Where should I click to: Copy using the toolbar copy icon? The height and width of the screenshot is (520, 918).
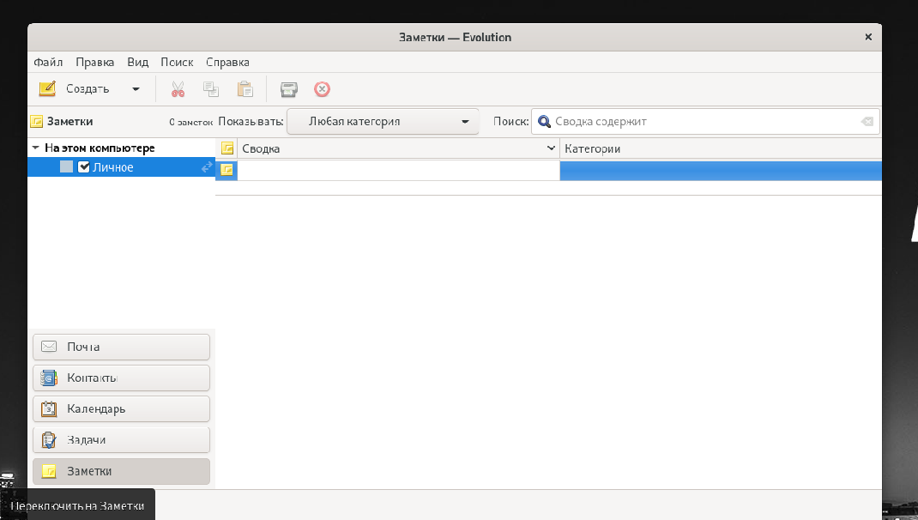211,89
